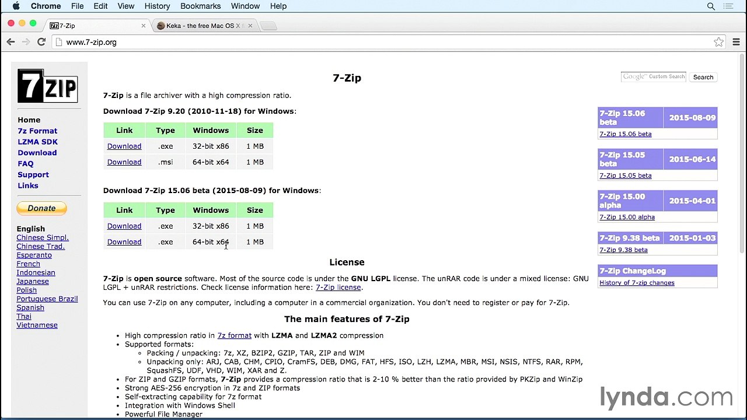Open the 7-Zip 15.06 beta news link
The height and width of the screenshot is (420, 747).
tap(626, 134)
